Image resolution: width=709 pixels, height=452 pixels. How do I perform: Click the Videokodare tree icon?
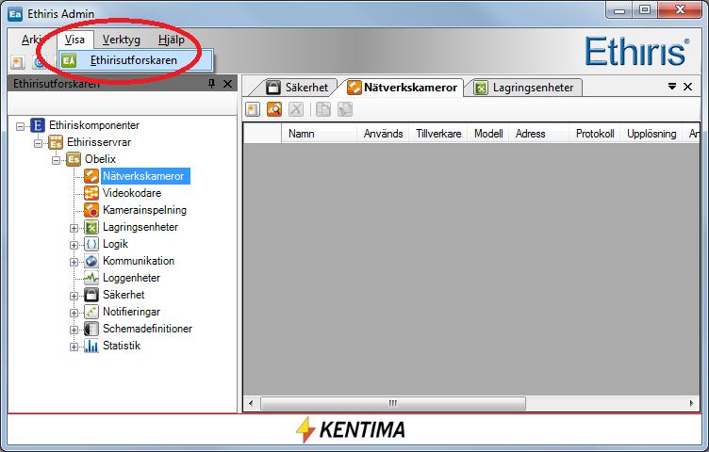pyautogui.click(x=91, y=193)
